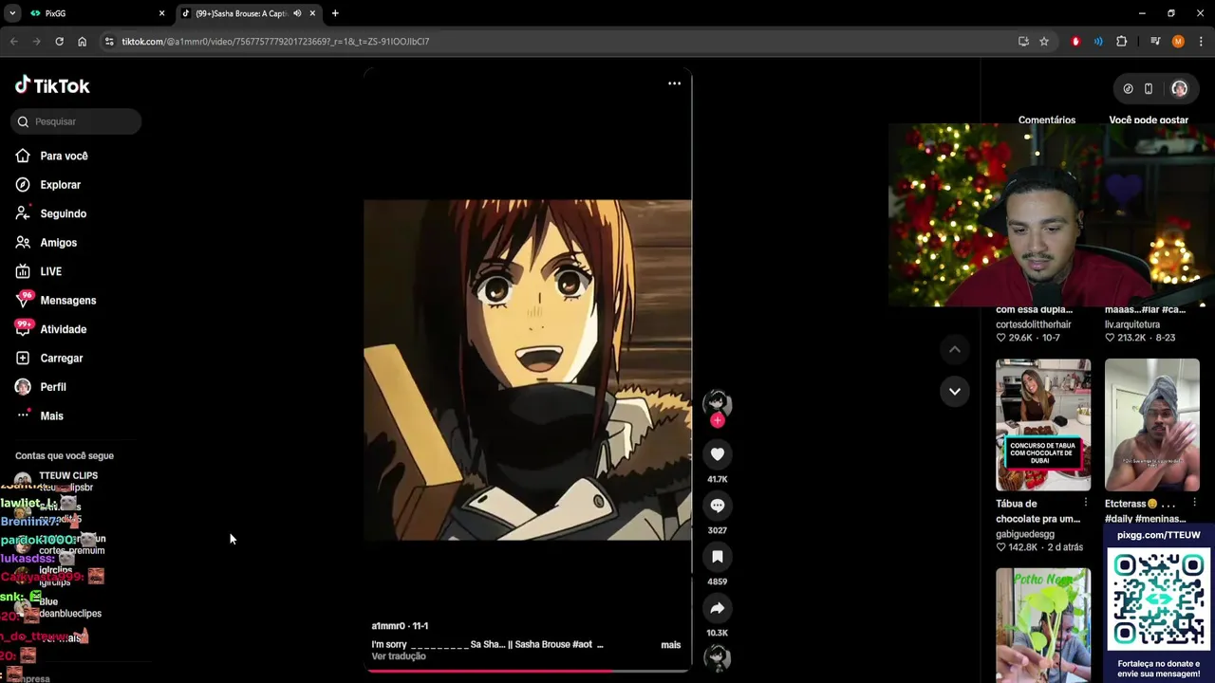Close the PixGG tab
The height and width of the screenshot is (683, 1215).
[x=161, y=13]
